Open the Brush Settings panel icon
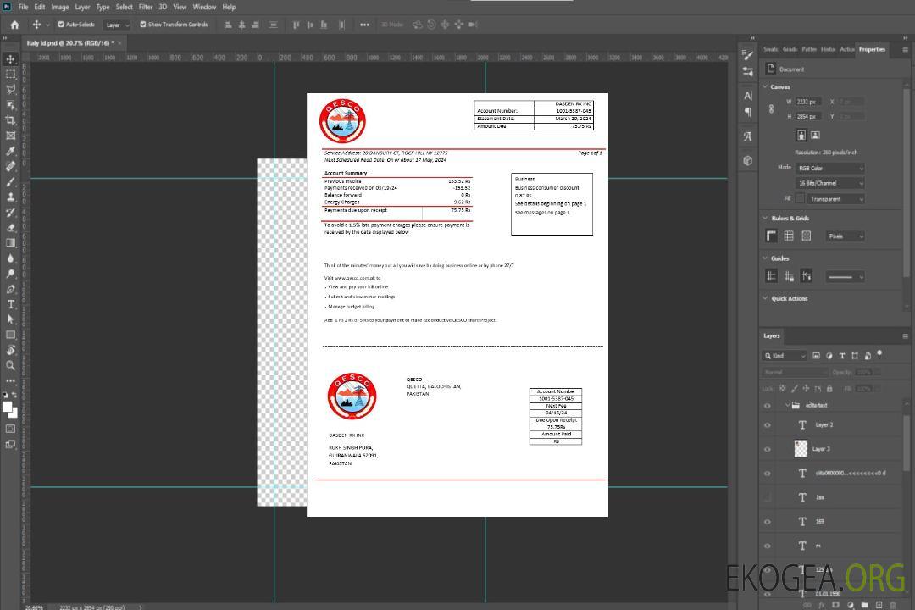The height and width of the screenshot is (610, 915). pos(748,55)
